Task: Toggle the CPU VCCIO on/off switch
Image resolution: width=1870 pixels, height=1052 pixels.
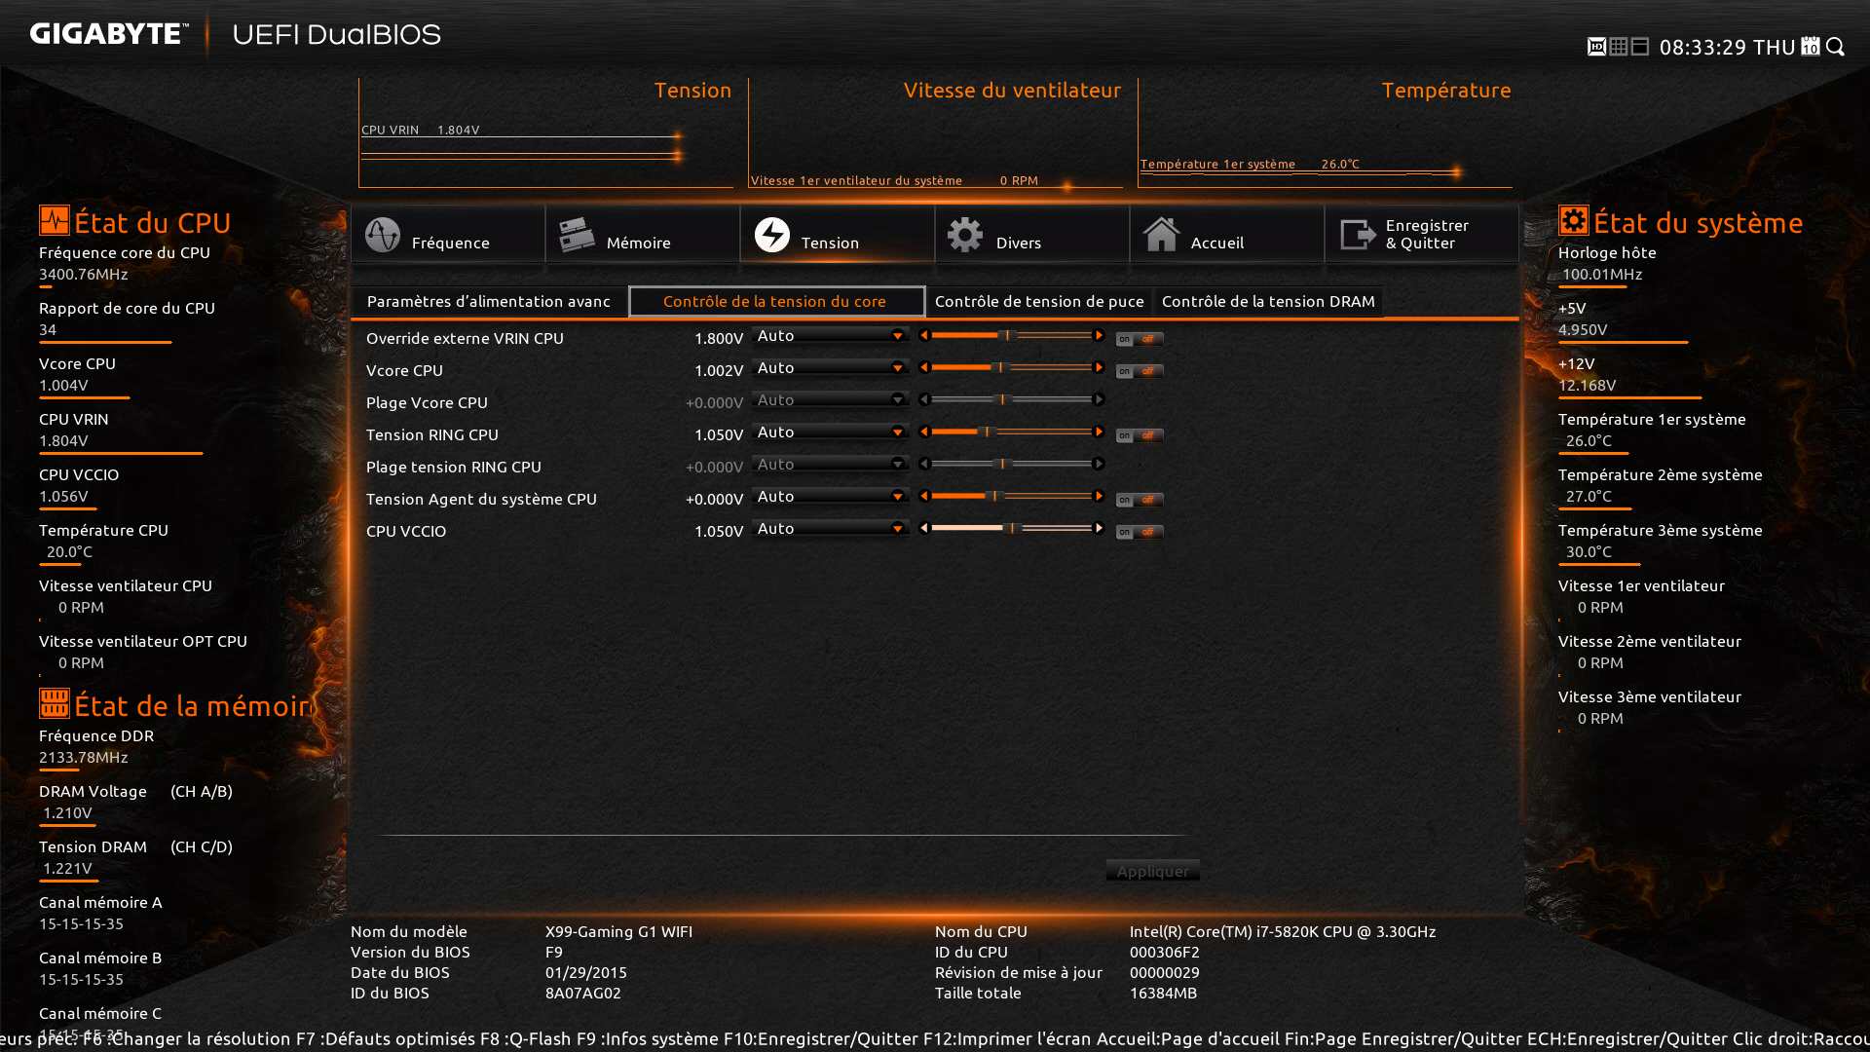Action: [x=1140, y=532]
